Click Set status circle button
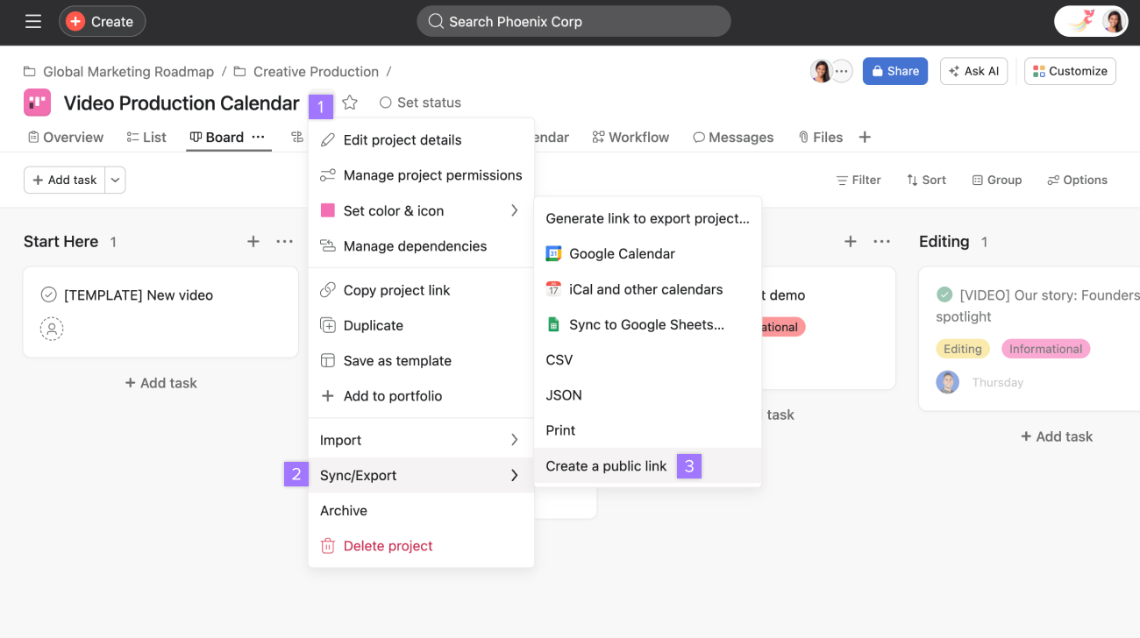 pos(420,103)
